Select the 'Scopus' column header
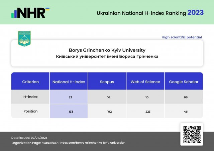The width and height of the screenshot is (214, 151). (x=107, y=82)
